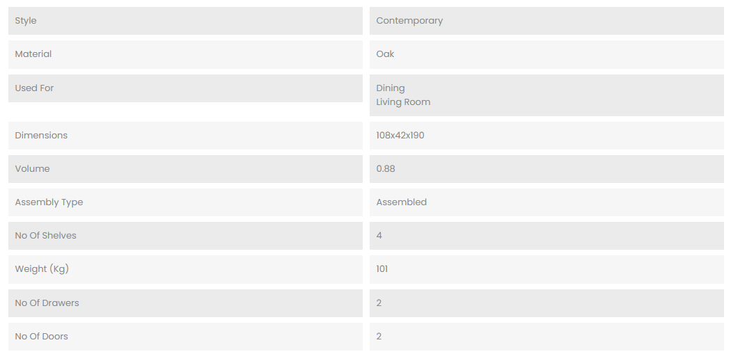Click the Oak material value
Viewport: 731px width, 361px height.
385,54
